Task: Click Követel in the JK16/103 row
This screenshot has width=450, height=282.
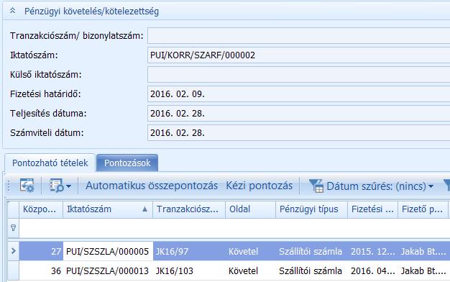Action: (x=243, y=270)
